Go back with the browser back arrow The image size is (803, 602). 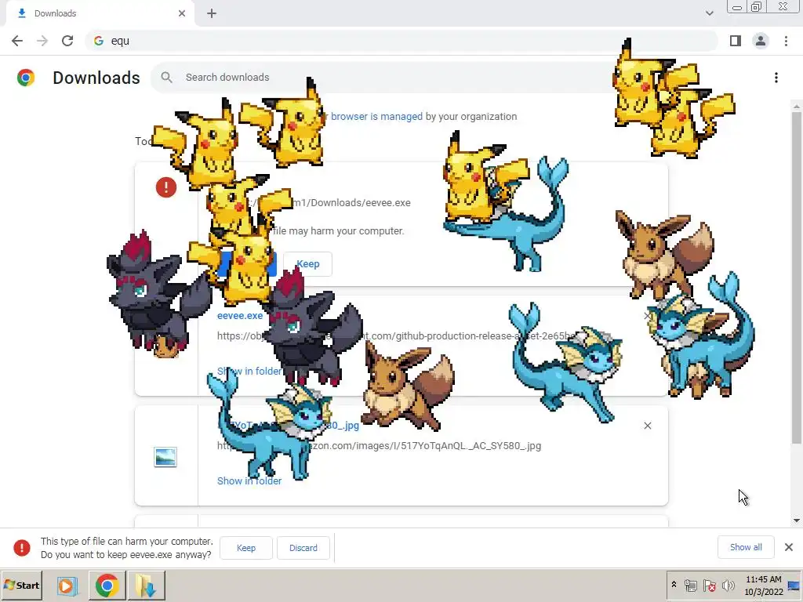pyautogui.click(x=17, y=41)
